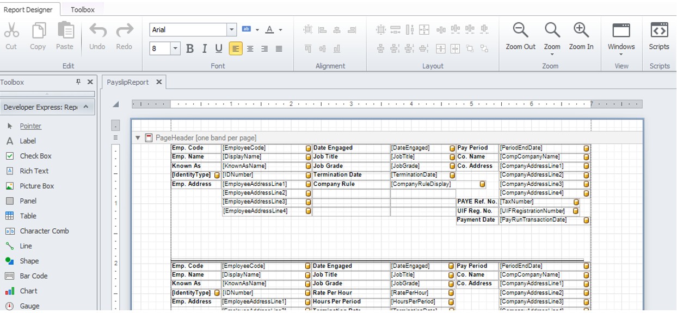Toggle Underline formatting
The width and height of the screenshot is (677, 313).
point(219,49)
